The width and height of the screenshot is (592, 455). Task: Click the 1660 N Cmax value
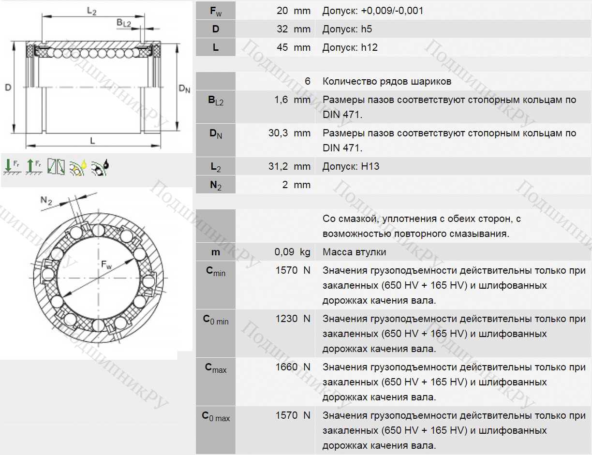[293, 367]
